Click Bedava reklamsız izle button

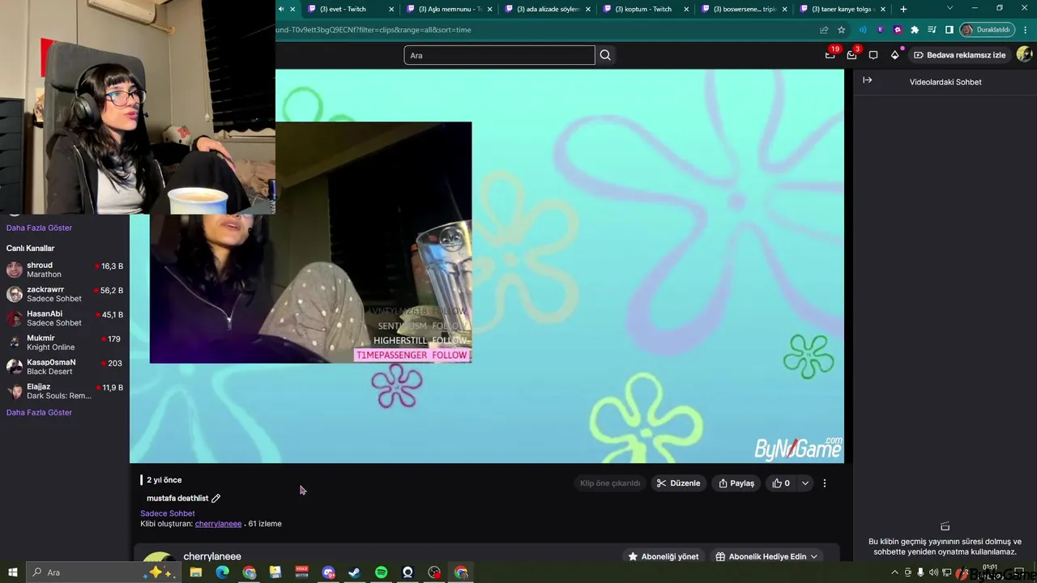tap(959, 55)
